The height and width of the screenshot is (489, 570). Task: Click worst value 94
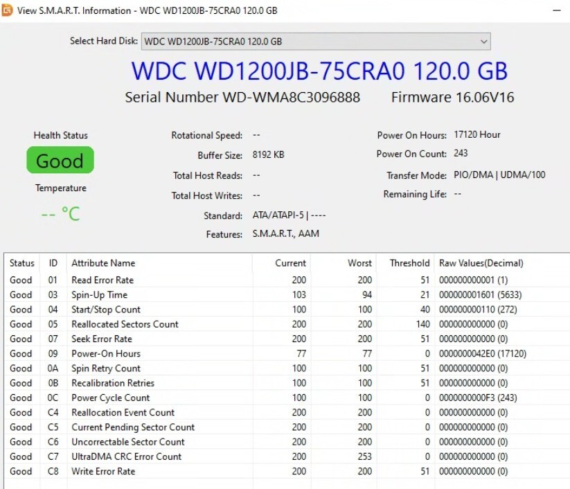pyautogui.click(x=367, y=295)
